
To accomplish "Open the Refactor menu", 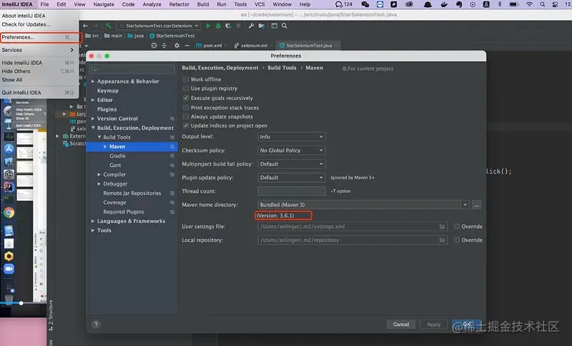I will (x=179, y=4).
